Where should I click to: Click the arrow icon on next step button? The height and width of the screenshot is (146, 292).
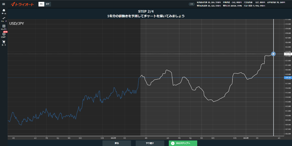[x=173, y=143]
